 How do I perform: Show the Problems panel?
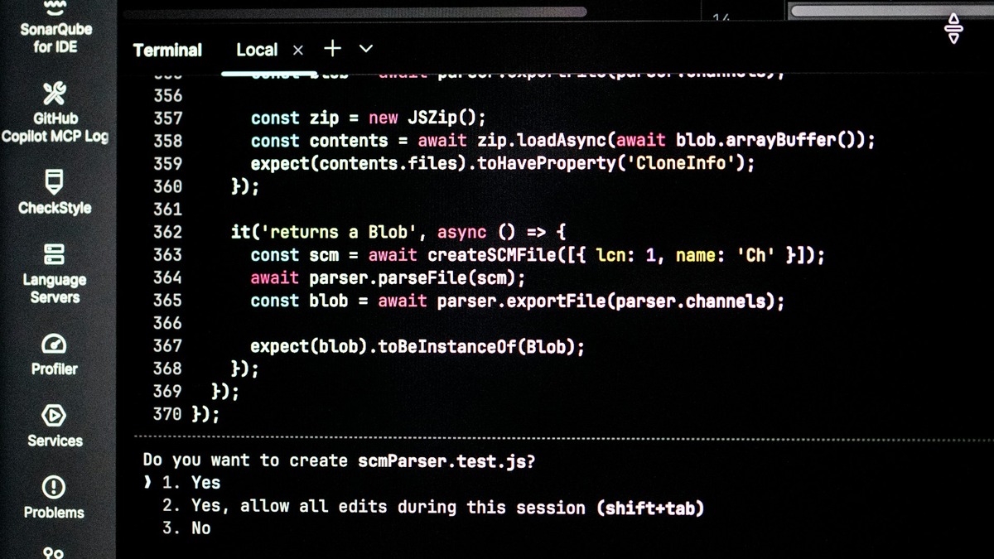pos(54,498)
